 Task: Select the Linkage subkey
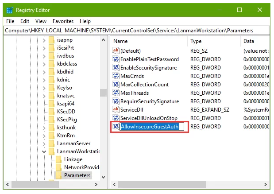point(73,159)
